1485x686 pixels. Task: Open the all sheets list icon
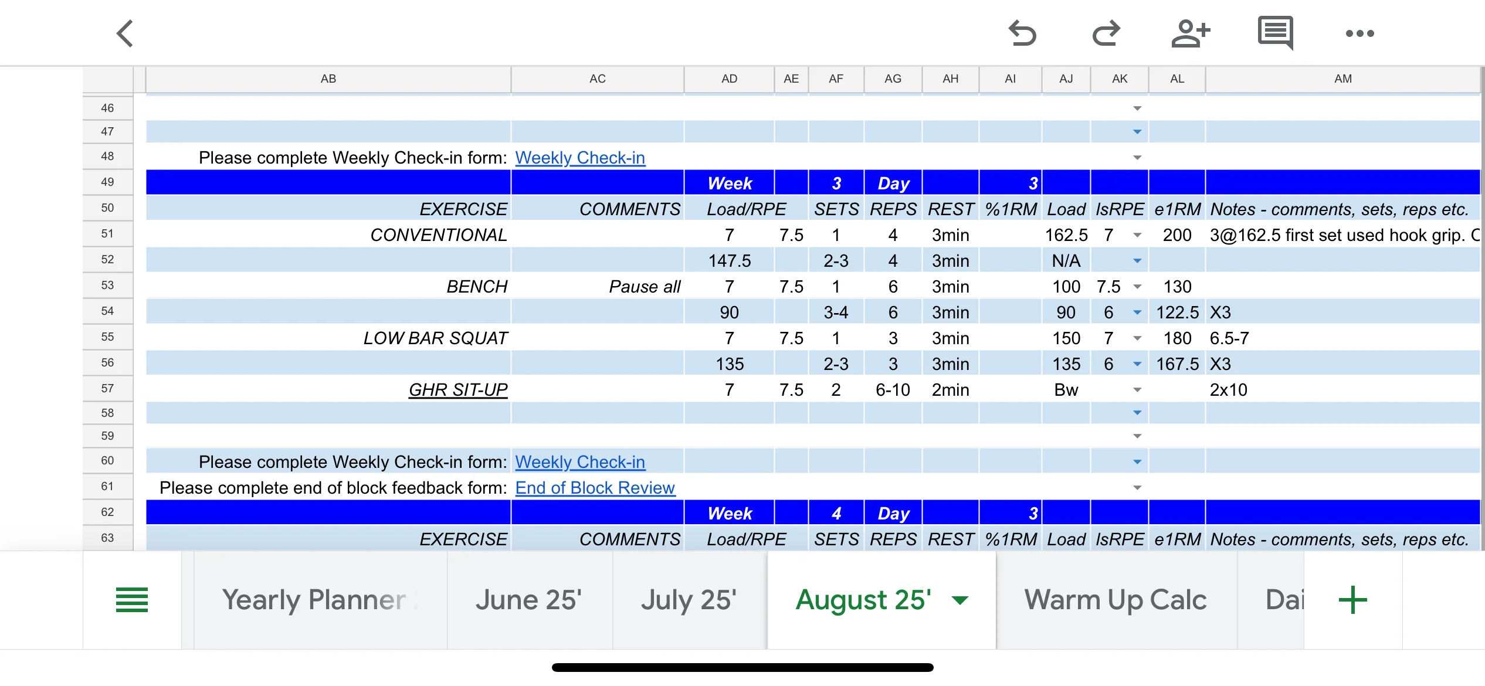(x=132, y=600)
